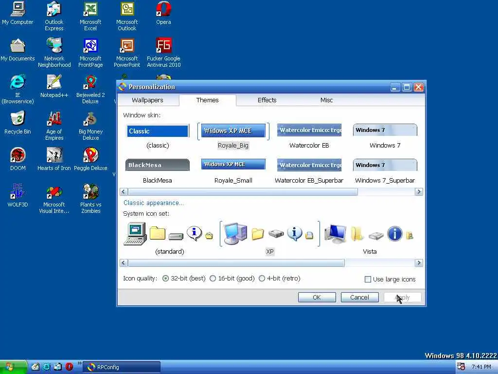Click the Opera quick launch taskbar icon
498x374 pixels.
click(69, 367)
